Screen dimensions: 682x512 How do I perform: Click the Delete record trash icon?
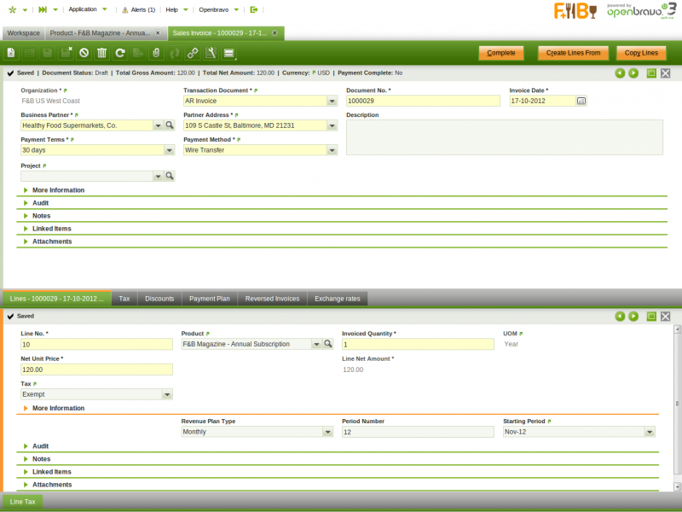(x=101, y=53)
